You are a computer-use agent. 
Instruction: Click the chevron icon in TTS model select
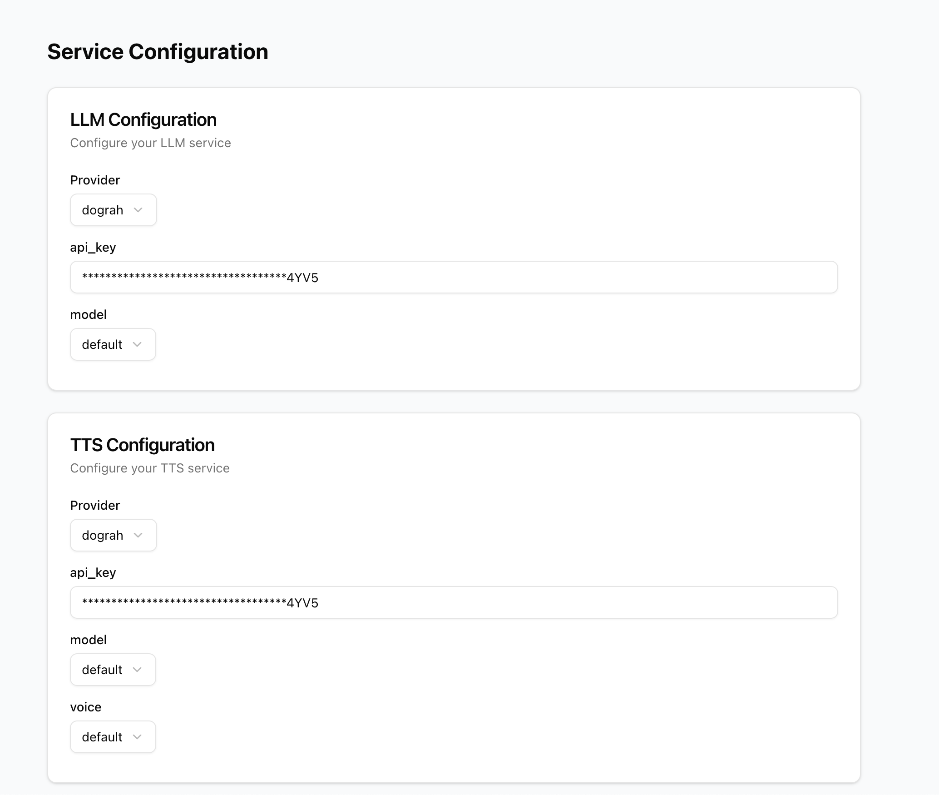click(x=137, y=670)
